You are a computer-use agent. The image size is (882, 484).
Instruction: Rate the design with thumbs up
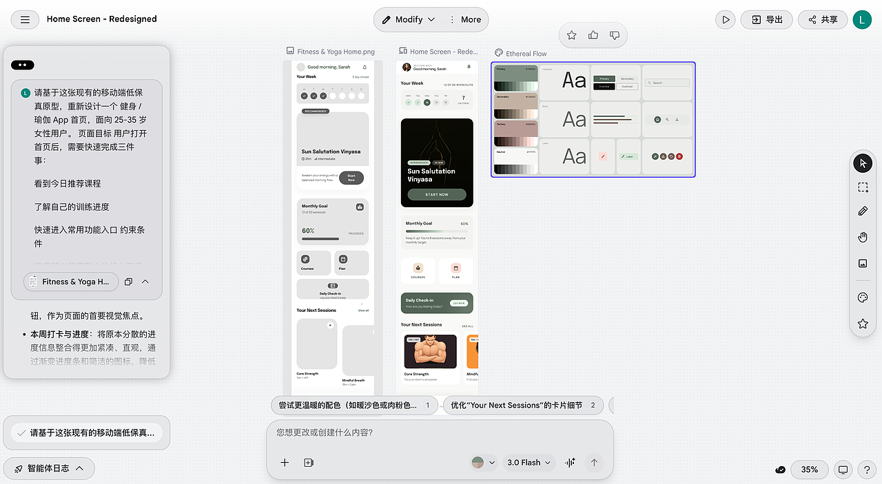point(593,35)
